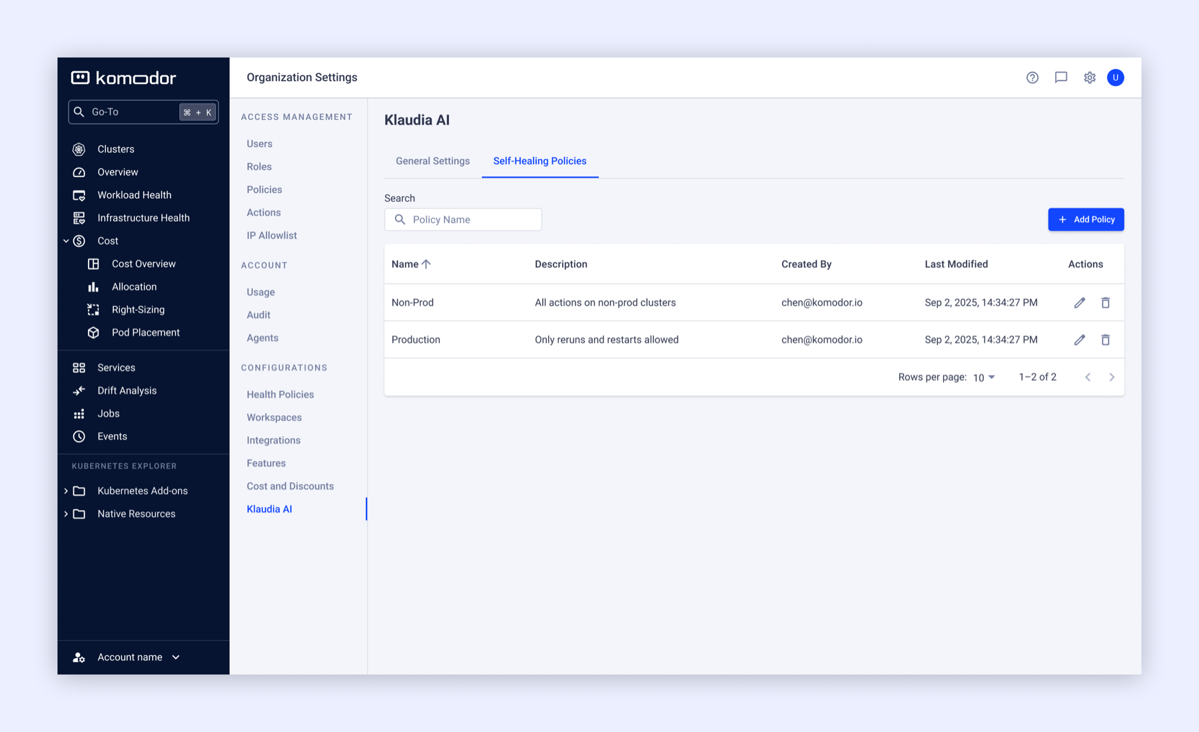Open the Account name dropdown

point(127,657)
